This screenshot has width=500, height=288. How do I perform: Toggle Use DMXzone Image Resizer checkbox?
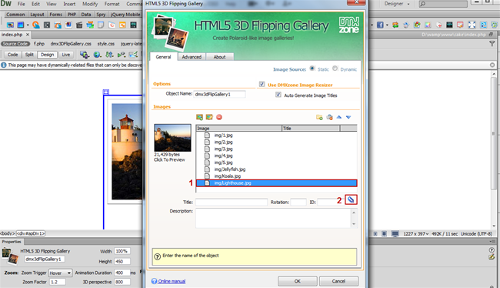tap(262, 84)
